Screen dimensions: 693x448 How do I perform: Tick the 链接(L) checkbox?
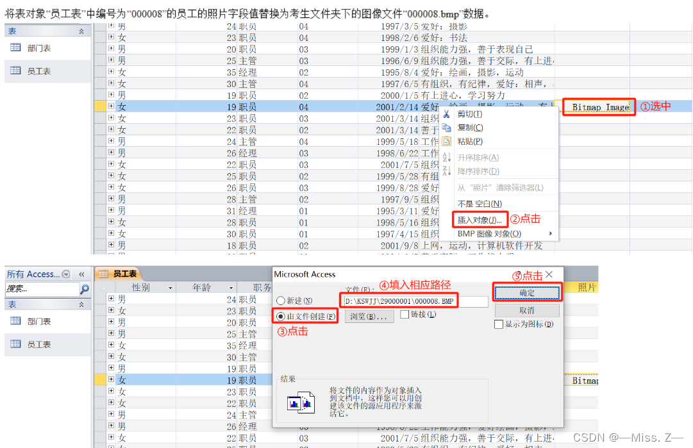pos(405,314)
